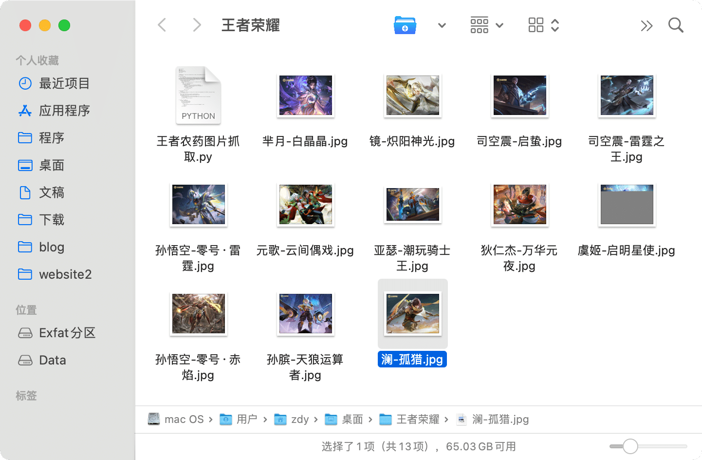This screenshot has width=702, height=460.
Task: Click the 位置 sidebar section header
Action: [x=26, y=310]
